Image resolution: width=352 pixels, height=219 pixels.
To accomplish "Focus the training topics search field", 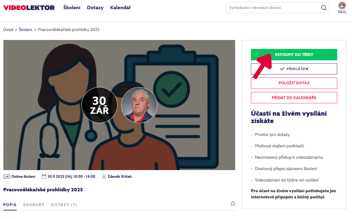I will tap(273, 8).
